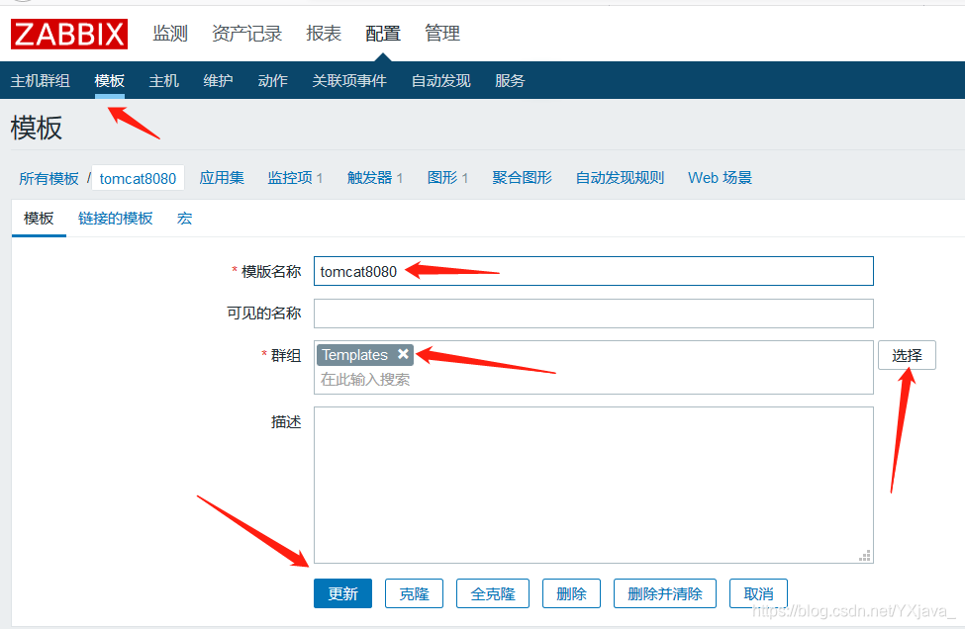965x629 pixels.
Task: Open 图形 link
Action: coord(442,178)
